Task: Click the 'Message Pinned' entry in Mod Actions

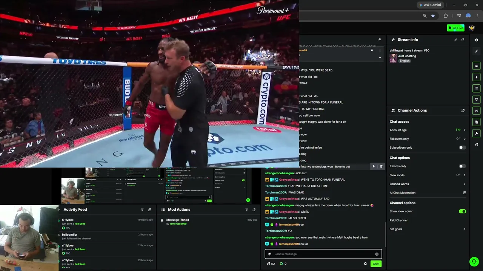Action: tap(178, 220)
